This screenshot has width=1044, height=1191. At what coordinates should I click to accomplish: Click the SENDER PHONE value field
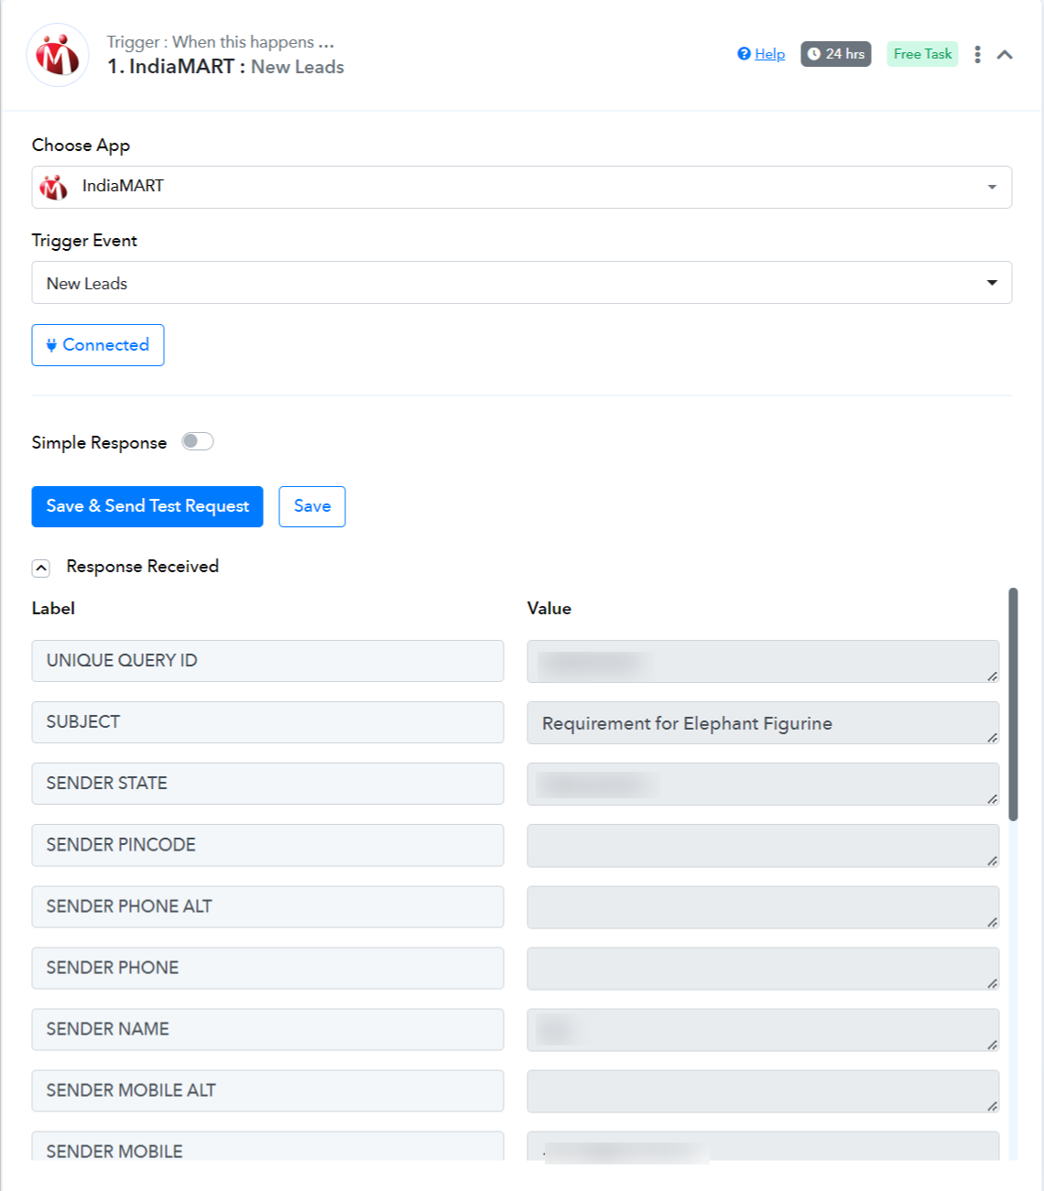click(763, 968)
